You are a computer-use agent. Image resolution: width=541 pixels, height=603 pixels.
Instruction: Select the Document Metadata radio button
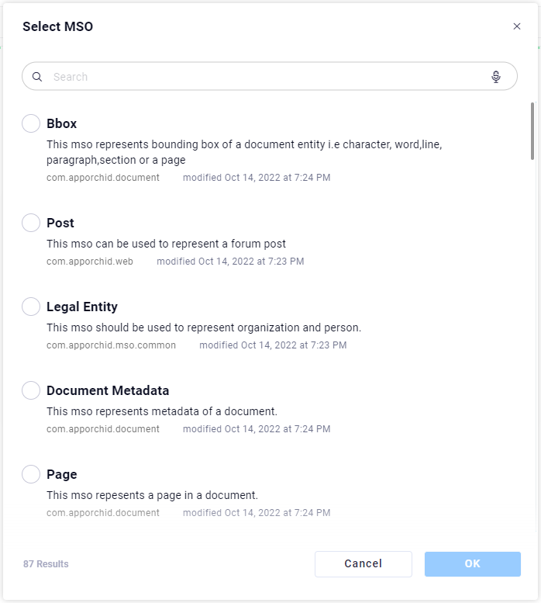[x=31, y=390]
